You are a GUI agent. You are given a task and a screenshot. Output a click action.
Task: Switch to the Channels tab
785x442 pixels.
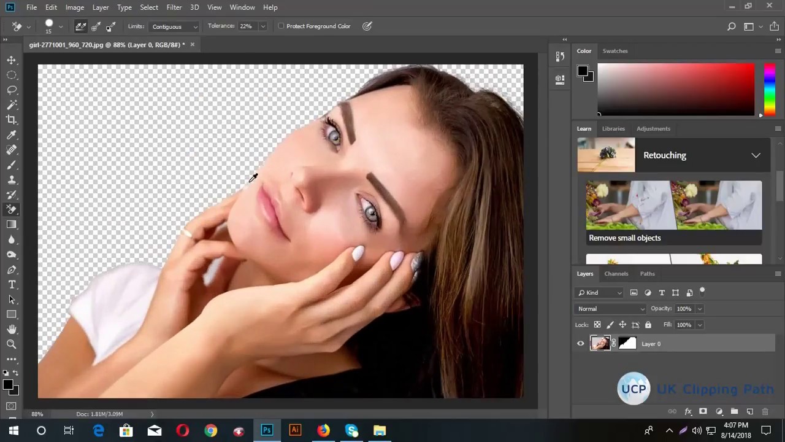[616, 274]
